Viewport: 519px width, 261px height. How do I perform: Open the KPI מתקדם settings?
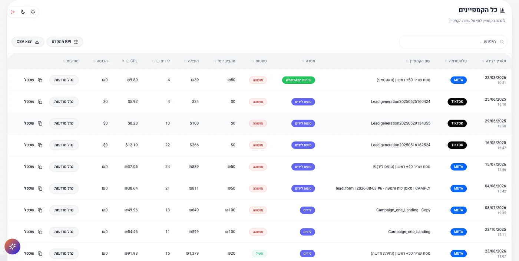65,42
